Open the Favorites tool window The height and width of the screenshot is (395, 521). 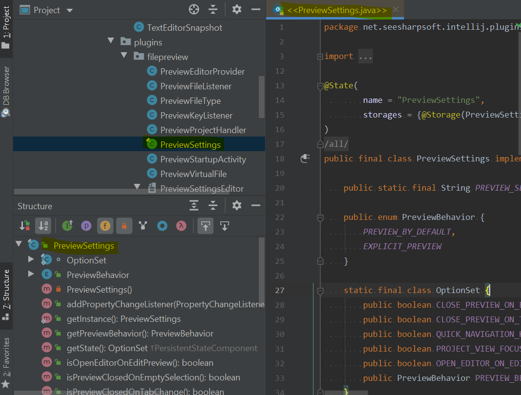pyautogui.click(x=6, y=362)
